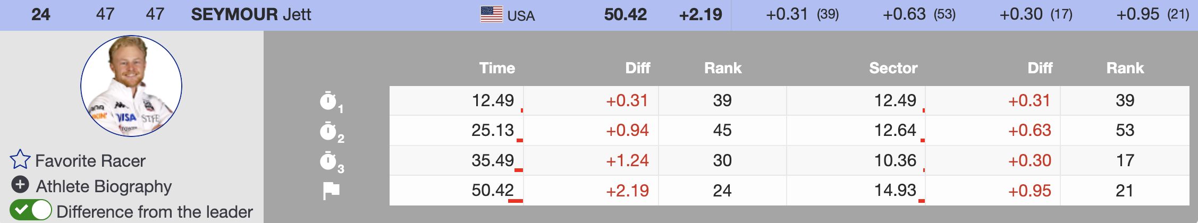Click the 25.13 second intermediate time

493,131
